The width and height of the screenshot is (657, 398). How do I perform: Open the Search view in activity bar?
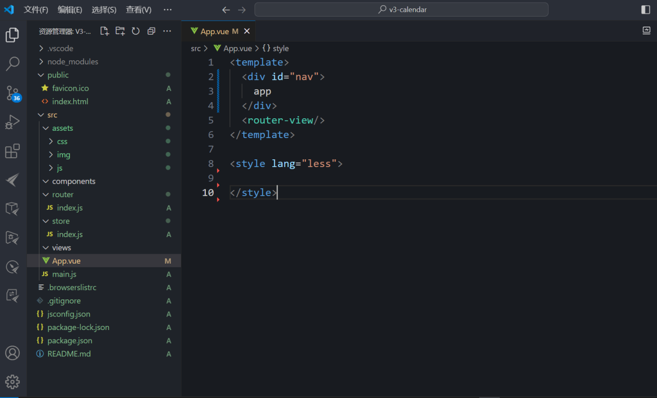coord(12,64)
